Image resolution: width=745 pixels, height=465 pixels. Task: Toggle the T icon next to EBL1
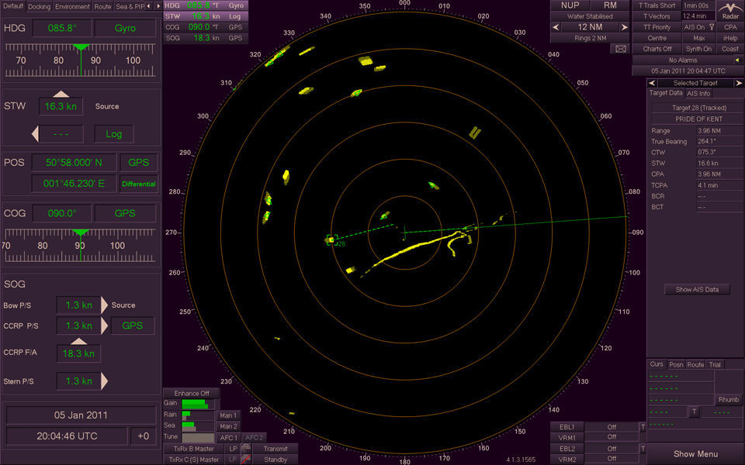pyautogui.click(x=642, y=427)
